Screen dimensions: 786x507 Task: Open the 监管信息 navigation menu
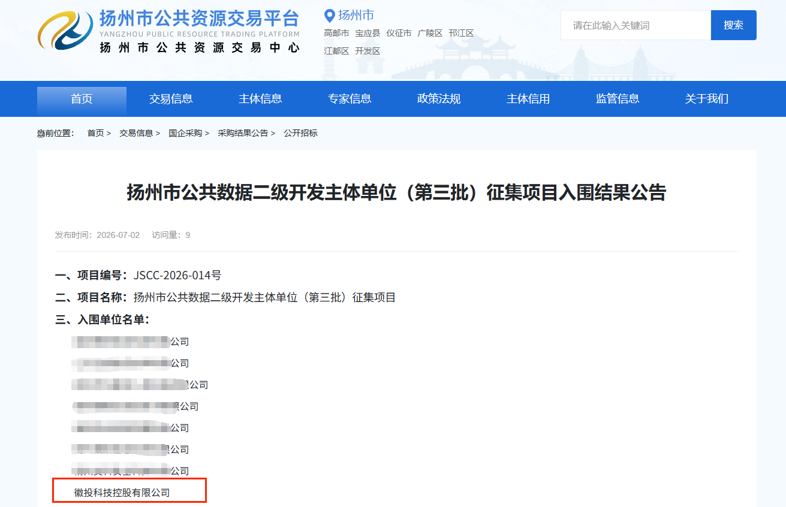pos(618,99)
